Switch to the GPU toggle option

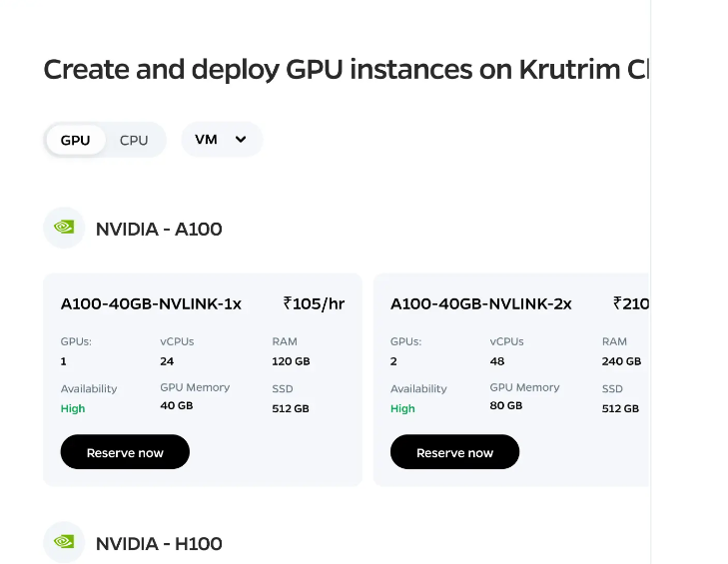click(x=76, y=140)
